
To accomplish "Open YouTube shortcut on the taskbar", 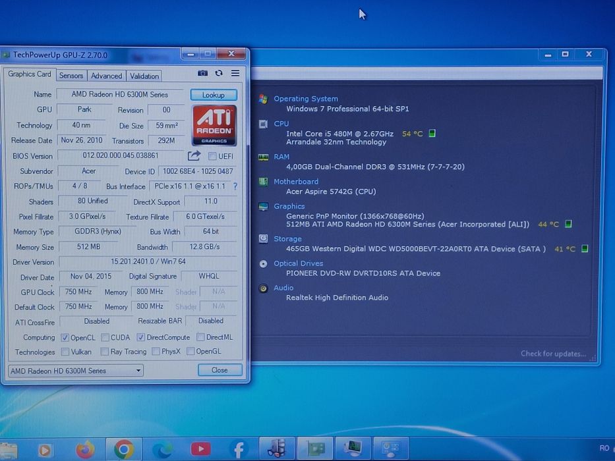I will coord(200,449).
